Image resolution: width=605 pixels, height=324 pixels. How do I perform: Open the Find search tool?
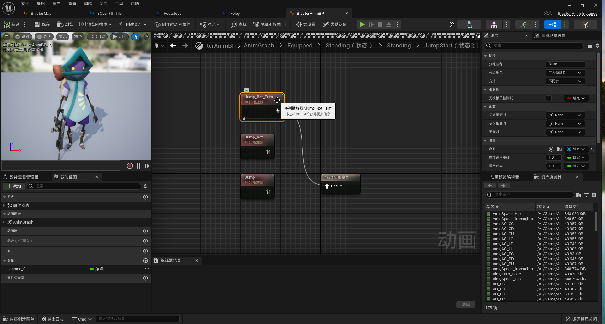click(239, 24)
